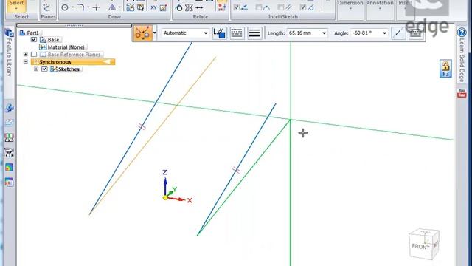Apply the Symmetric relate icon
Image resolution: width=472 pixels, height=266 pixels.
pyautogui.click(x=189, y=7)
